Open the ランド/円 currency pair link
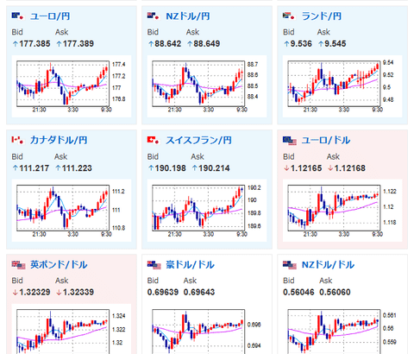 (322, 16)
